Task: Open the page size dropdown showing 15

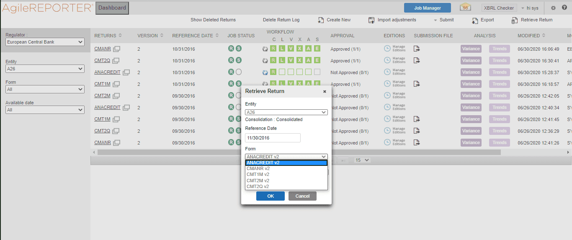Action: [x=363, y=160]
